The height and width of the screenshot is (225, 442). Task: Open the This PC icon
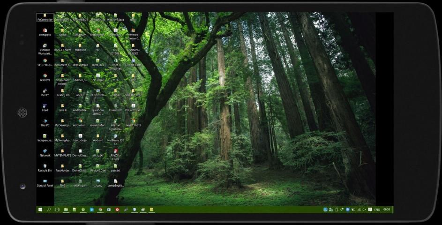(x=45, y=121)
